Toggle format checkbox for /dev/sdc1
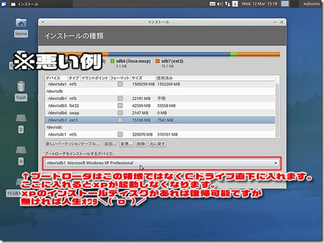The height and width of the screenshot is (243, 324). point(120,134)
